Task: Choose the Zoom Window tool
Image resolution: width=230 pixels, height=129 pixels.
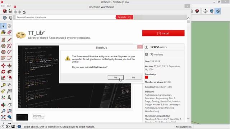Action: pos(9,111)
